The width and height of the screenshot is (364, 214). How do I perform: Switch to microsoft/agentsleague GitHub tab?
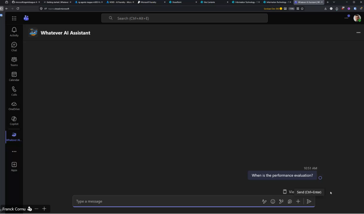point(26,2)
